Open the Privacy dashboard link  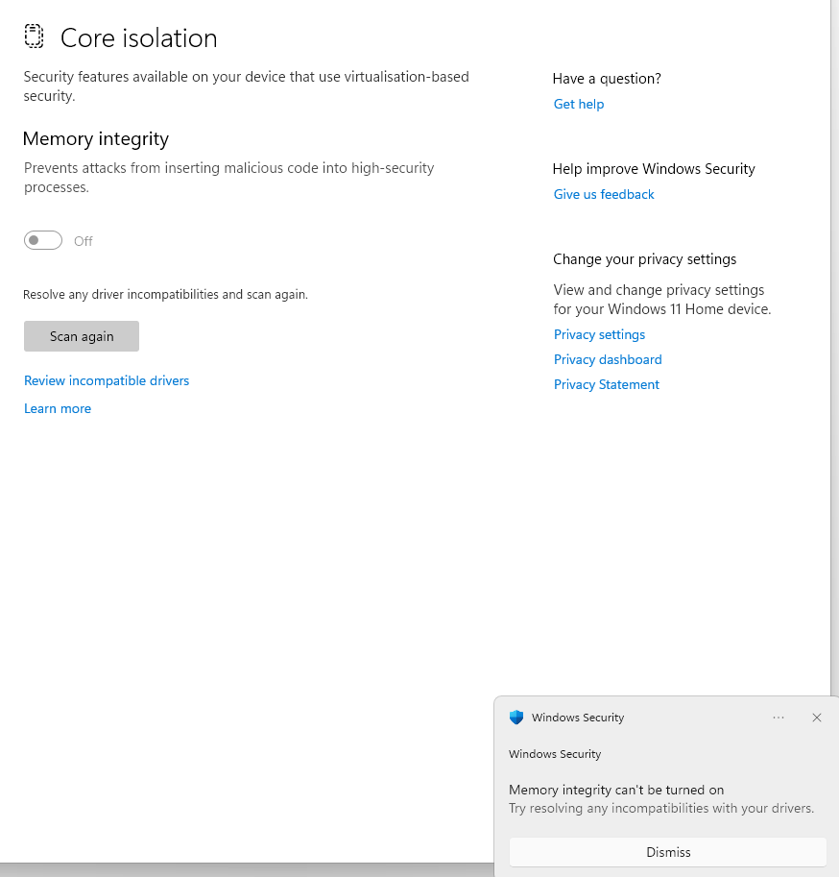click(608, 359)
